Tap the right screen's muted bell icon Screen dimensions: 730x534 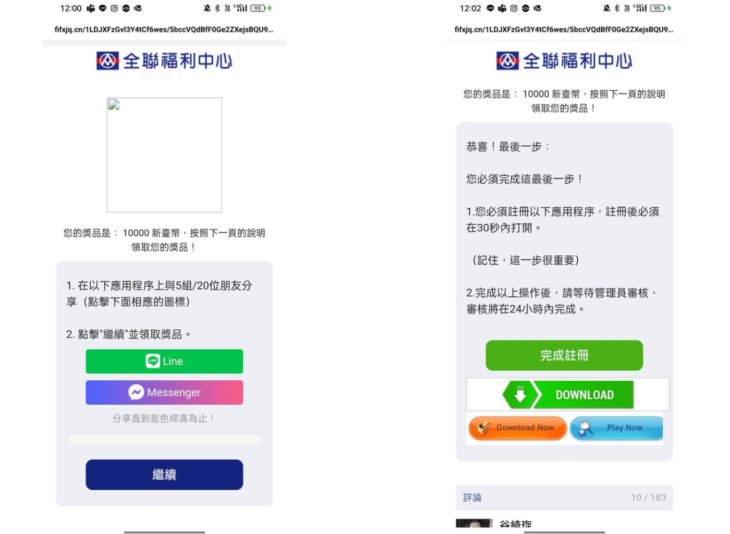(x=607, y=9)
